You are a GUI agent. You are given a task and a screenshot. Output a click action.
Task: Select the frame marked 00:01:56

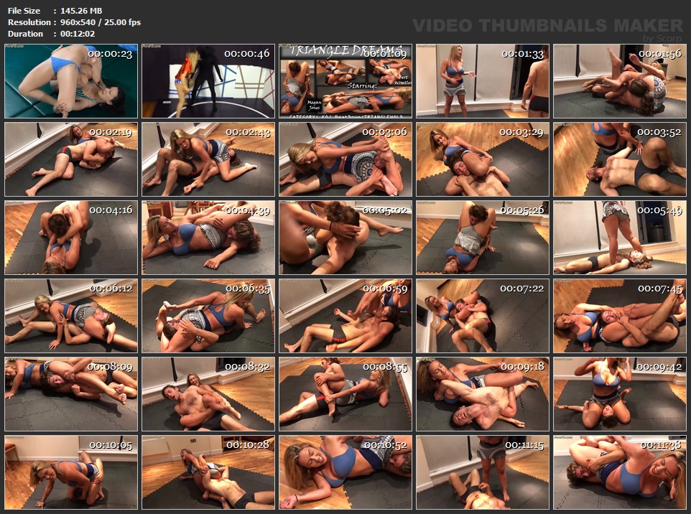[x=619, y=81]
